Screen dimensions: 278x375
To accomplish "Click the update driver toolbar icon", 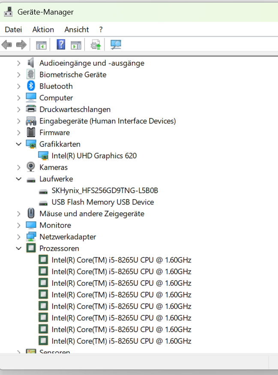I will [x=96, y=45].
